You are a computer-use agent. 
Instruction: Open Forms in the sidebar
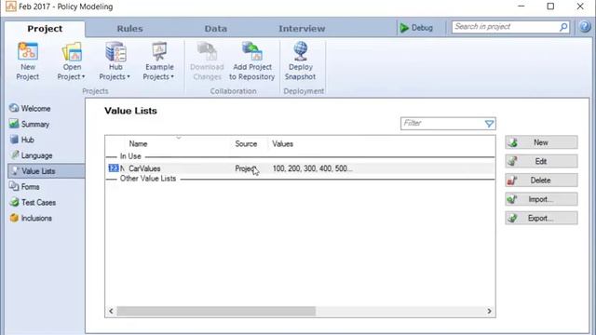(x=25, y=186)
